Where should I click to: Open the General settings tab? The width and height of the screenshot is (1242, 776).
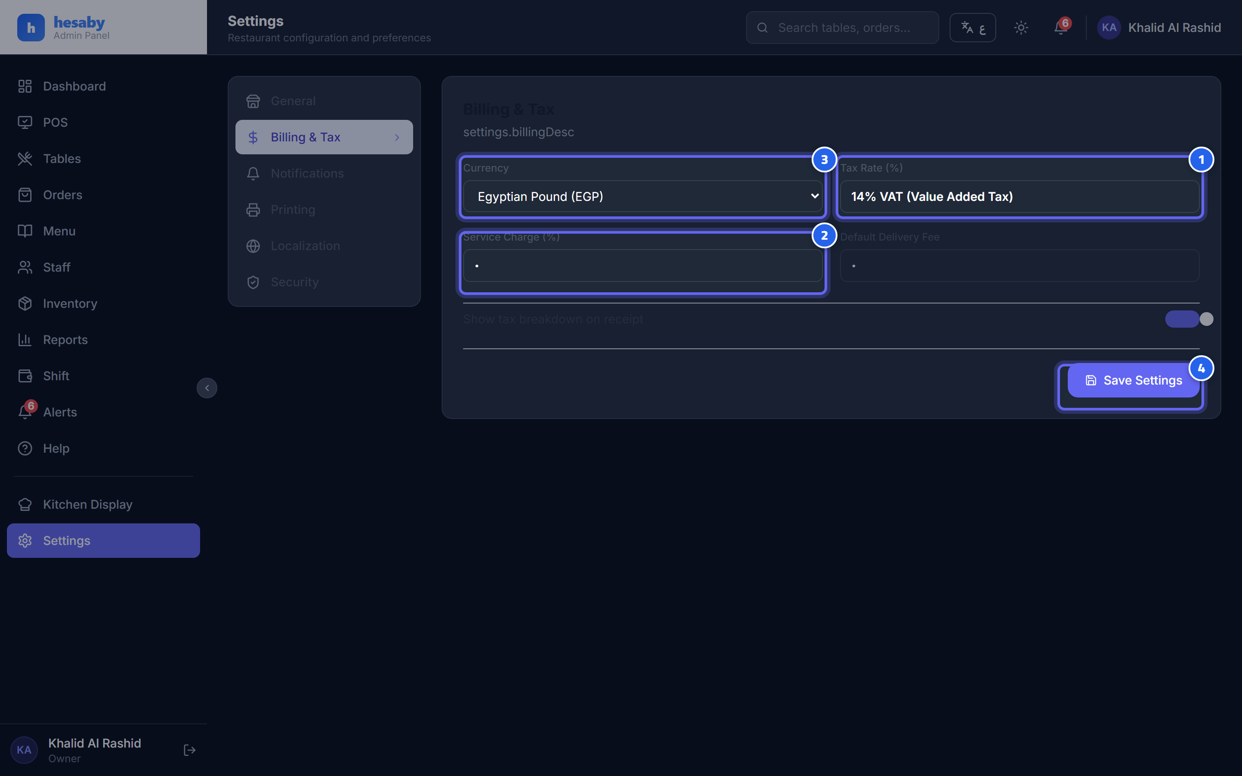click(x=324, y=101)
